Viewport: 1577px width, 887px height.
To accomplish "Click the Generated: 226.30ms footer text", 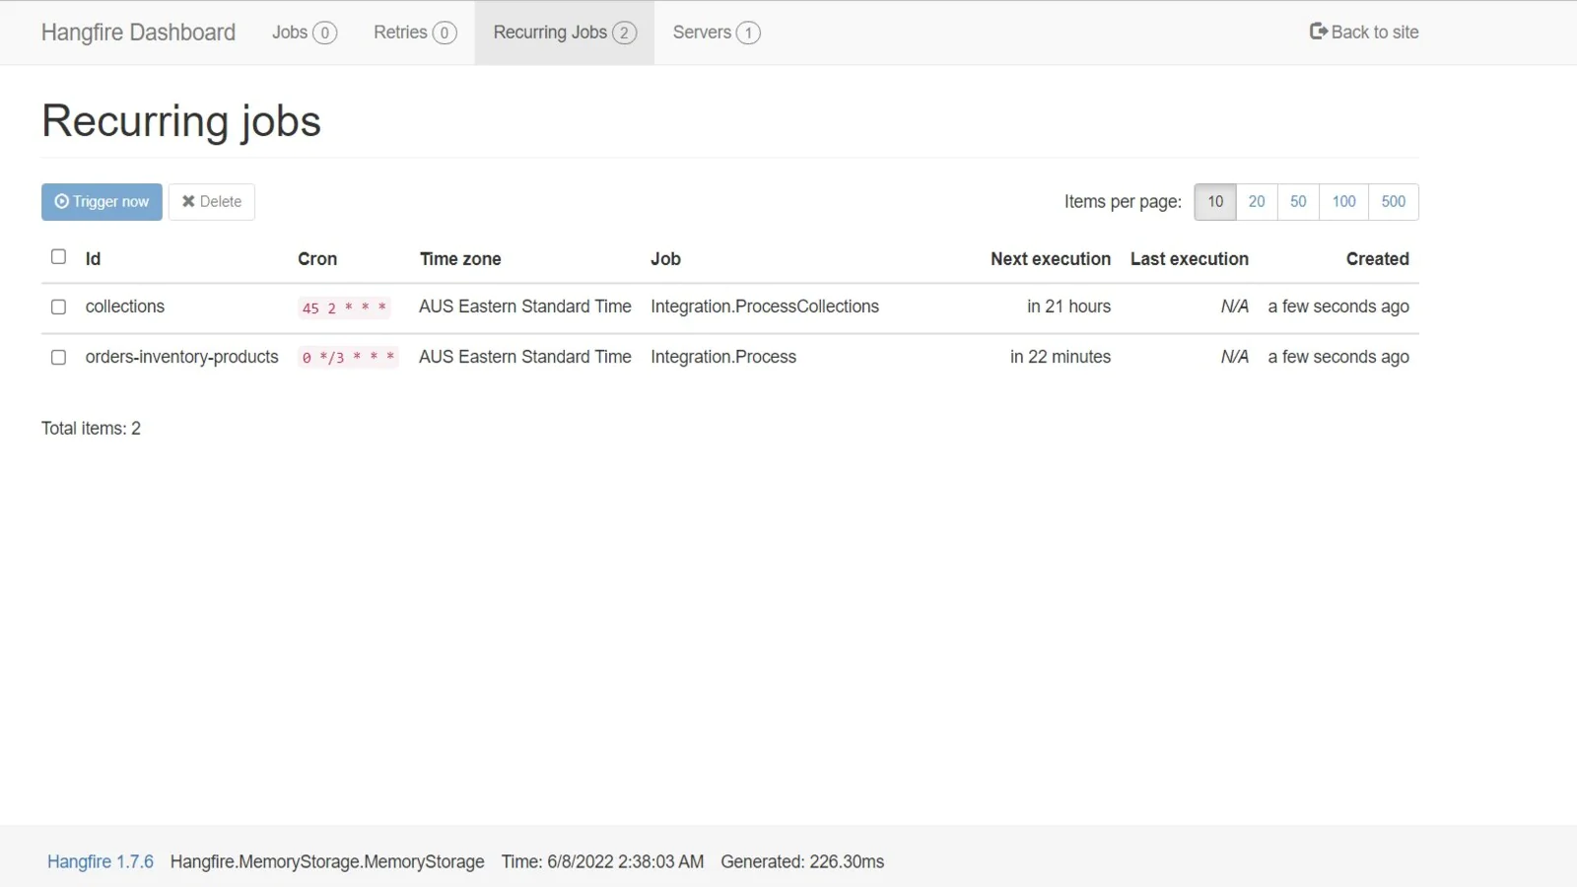I will 802,861.
